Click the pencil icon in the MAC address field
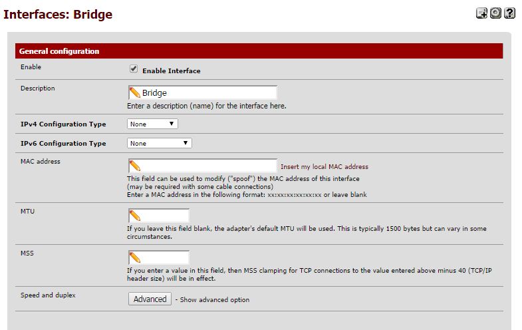The image size is (522, 330). (135, 166)
